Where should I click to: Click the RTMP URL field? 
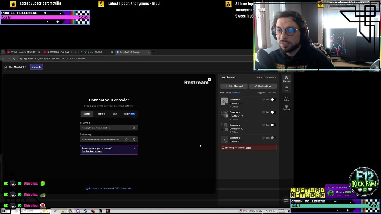pos(105,128)
